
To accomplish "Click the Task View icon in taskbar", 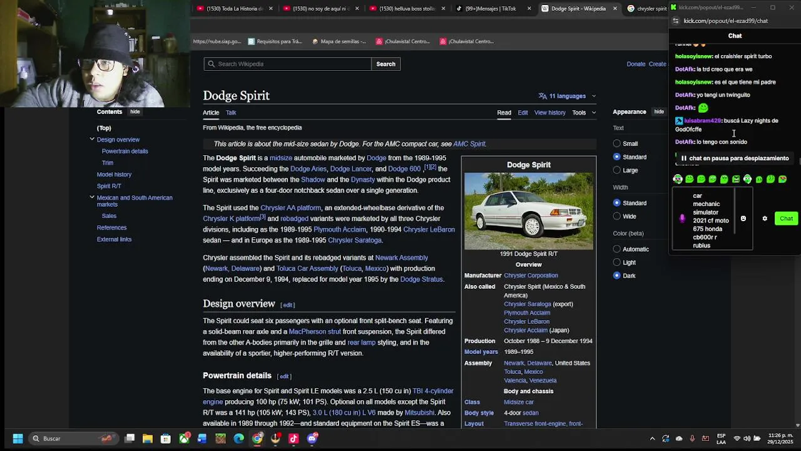I will click(130, 438).
